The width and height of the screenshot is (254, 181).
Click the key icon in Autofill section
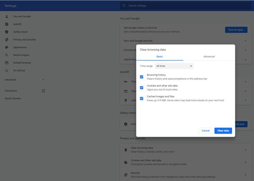point(126,82)
